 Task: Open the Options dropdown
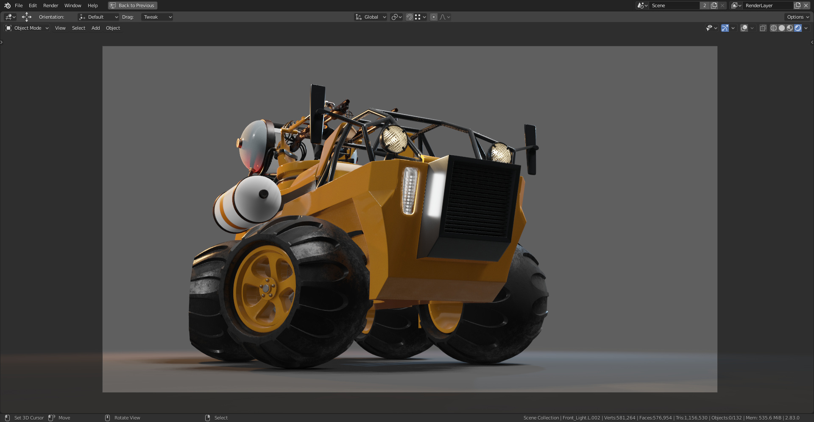pyautogui.click(x=797, y=17)
